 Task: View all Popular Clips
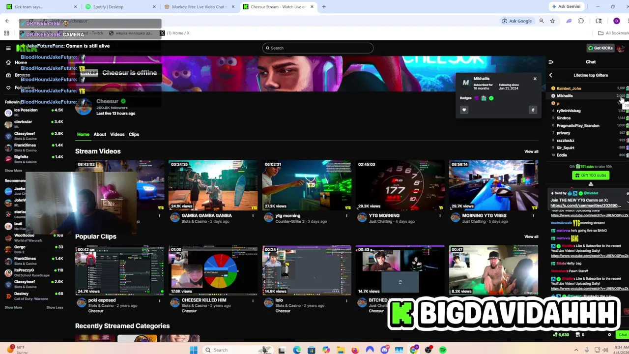[x=531, y=236]
